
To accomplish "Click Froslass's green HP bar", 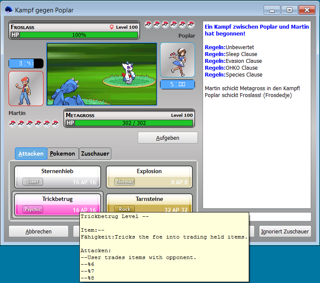I will click(79, 35).
